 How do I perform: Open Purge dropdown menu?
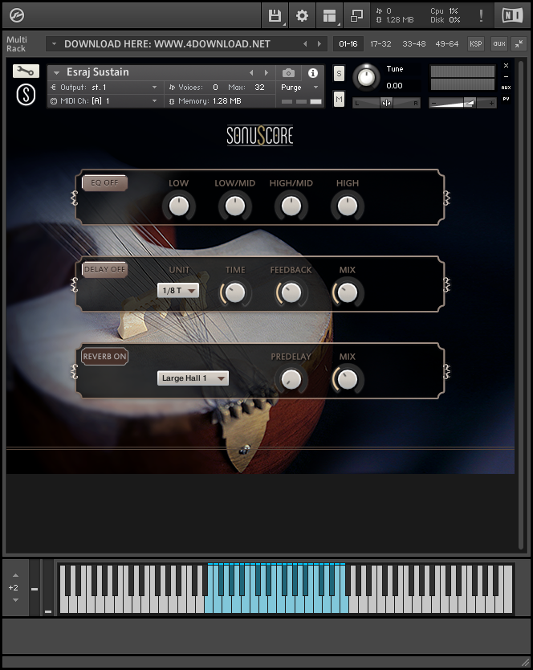300,88
